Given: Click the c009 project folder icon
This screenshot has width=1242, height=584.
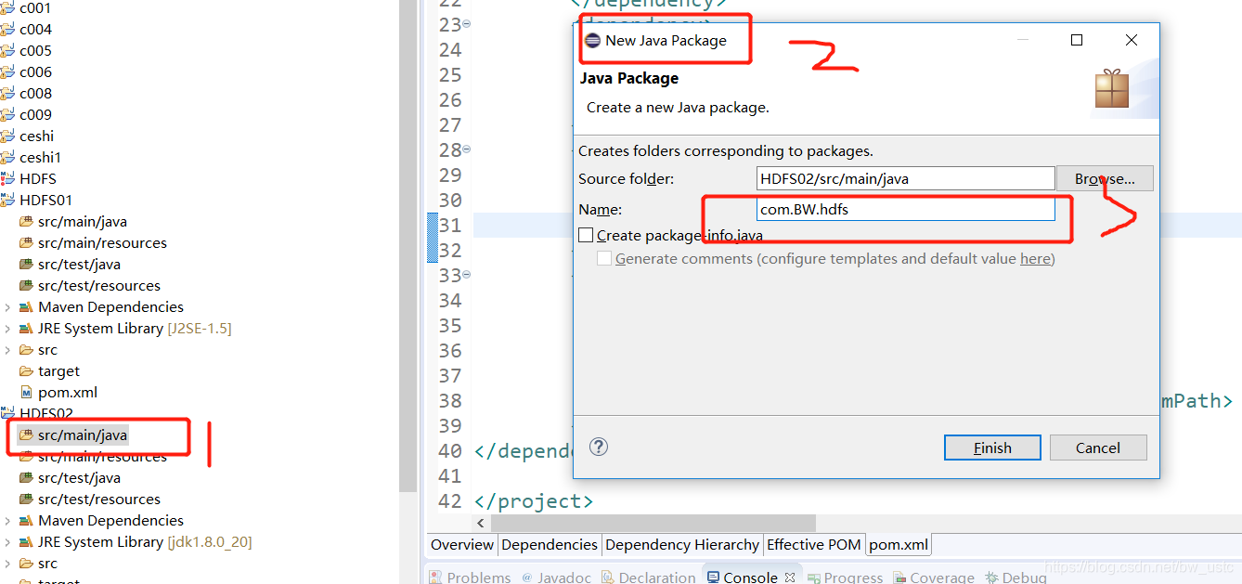Looking at the screenshot, I should [7, 114].
